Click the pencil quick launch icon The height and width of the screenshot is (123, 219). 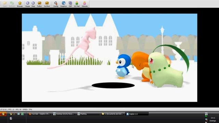(x=14, y=114)
